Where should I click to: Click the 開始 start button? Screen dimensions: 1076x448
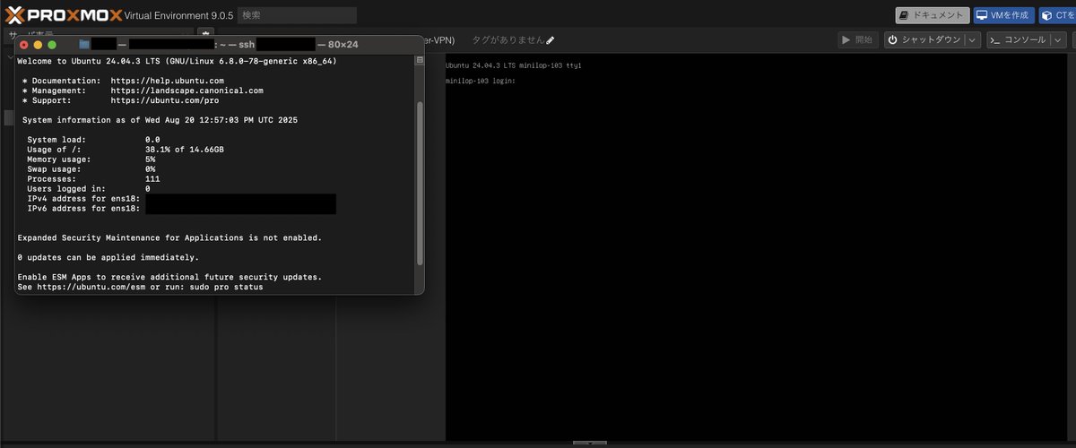tap(857, 39)
